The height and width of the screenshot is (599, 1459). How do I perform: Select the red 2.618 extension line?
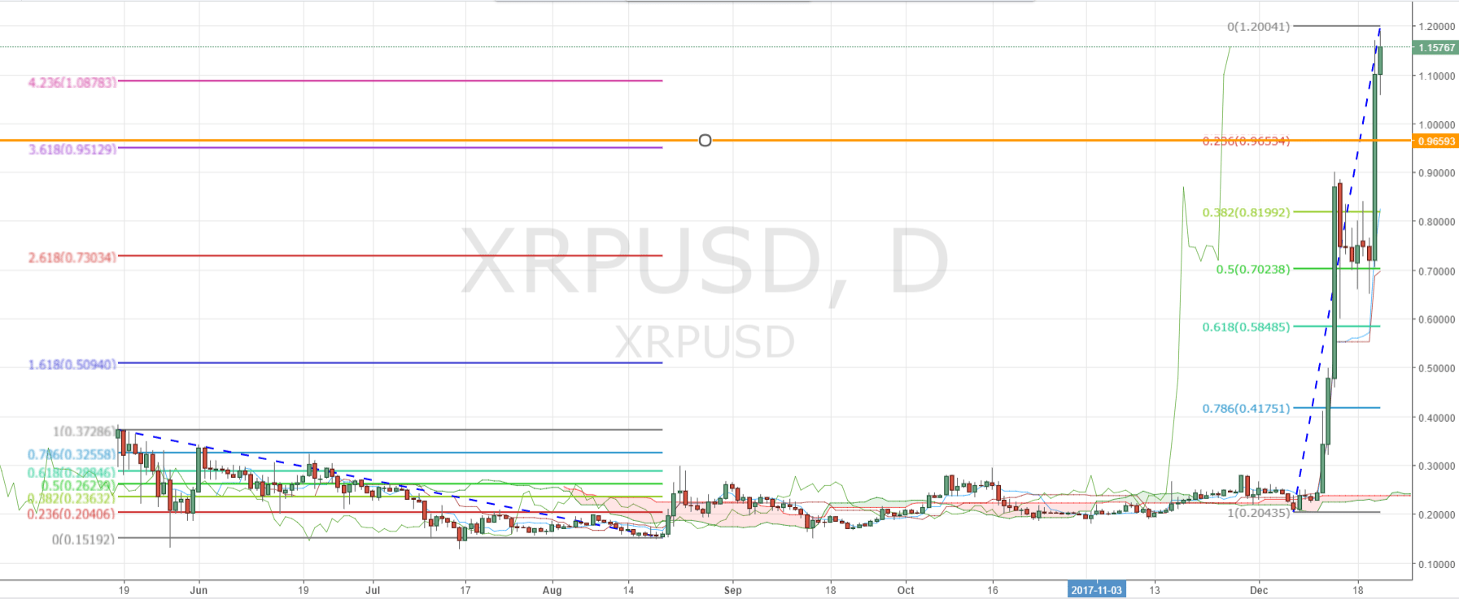click(x=391, y=255)
